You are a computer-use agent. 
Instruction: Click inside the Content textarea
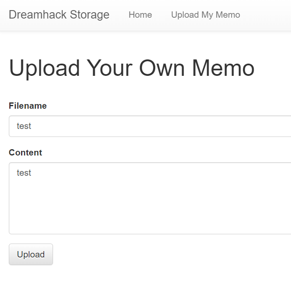coord(150,198)
